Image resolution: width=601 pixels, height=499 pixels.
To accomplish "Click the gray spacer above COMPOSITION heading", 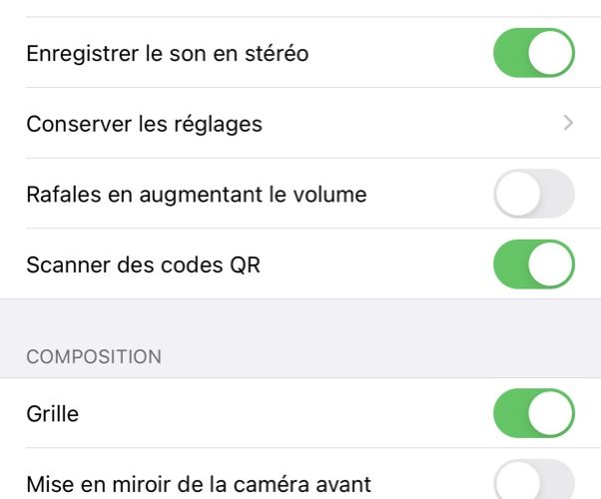I will 300,320.
